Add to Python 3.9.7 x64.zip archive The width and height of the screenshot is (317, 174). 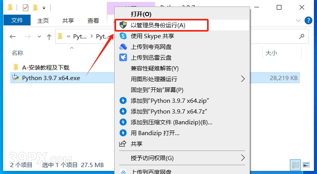[170, 100]
